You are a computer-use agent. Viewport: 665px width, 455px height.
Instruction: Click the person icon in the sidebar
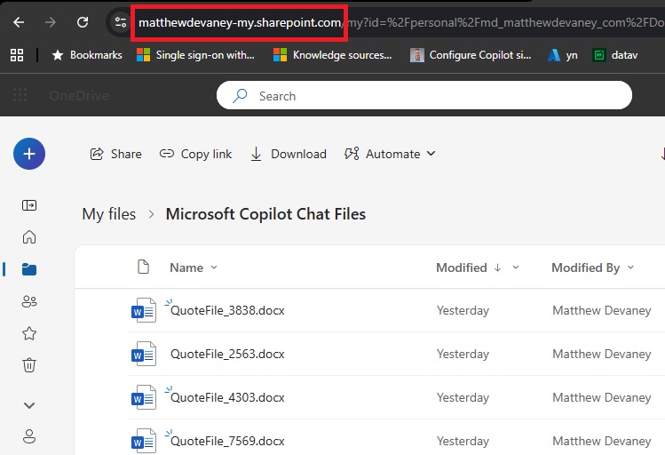point(29,436)
